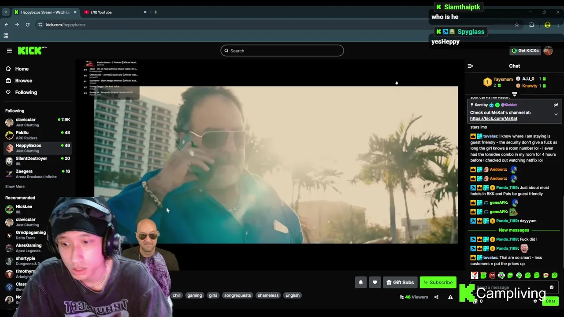The image size is (564, 317).
Task: Select SilentDestroyer channel
Action: pos(37,161)
